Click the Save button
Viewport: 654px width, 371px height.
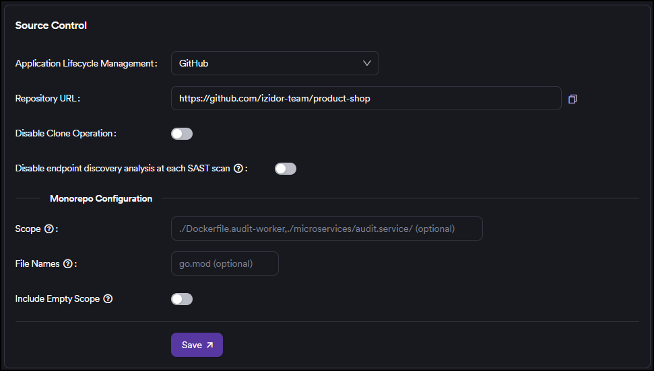[197, 345]
